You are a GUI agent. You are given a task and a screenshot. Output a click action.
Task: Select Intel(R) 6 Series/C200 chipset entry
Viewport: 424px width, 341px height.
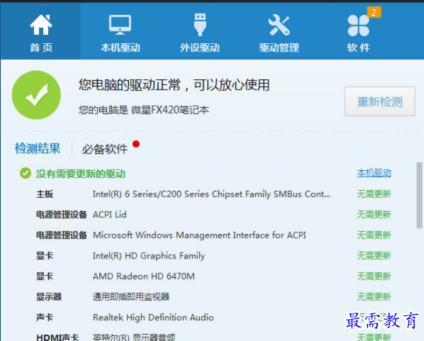(x=211, y=194)
